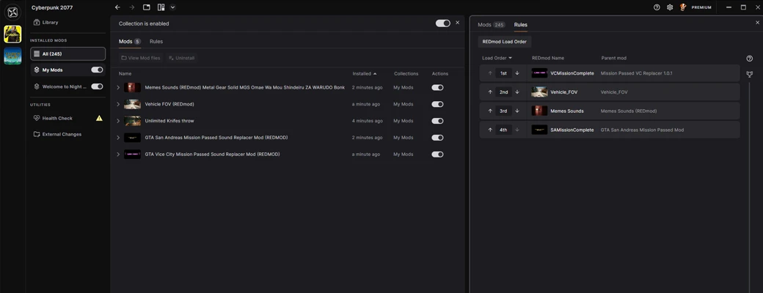
Task: Click the VCMissionComplete REDmod thumbnail
Action: click(x=539, y=73)
